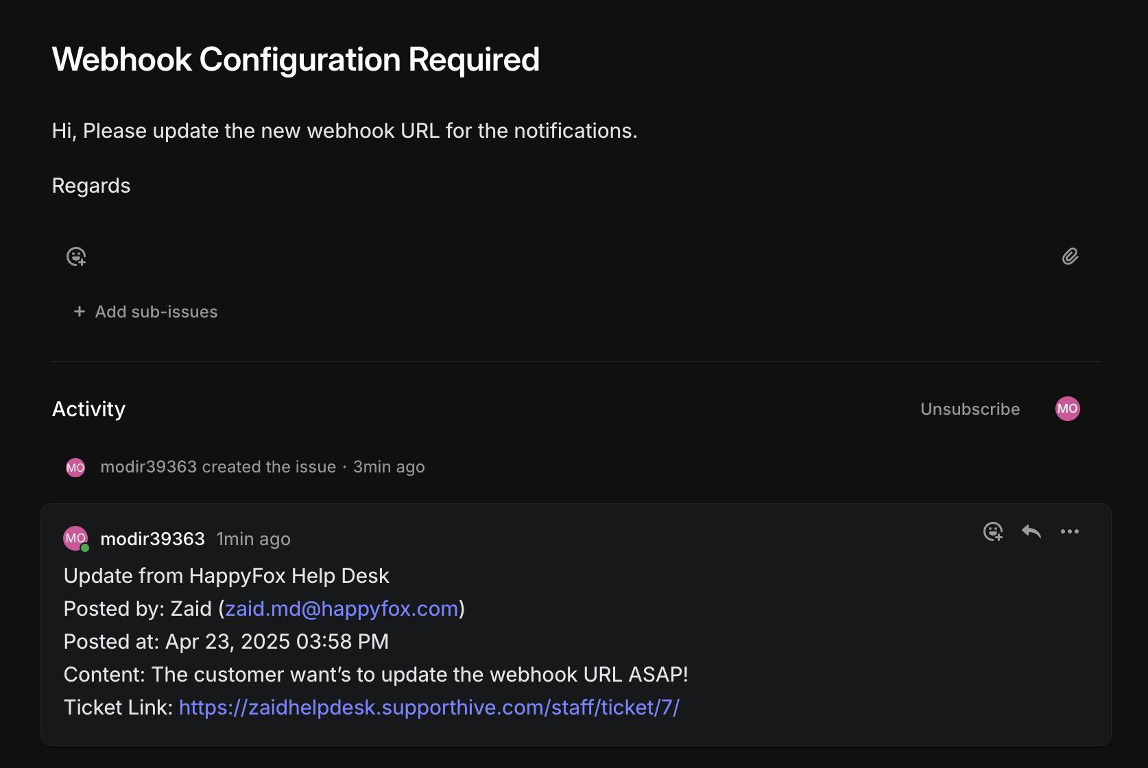
Task: Click the Regards line in the description
Action: coord(91,186)
